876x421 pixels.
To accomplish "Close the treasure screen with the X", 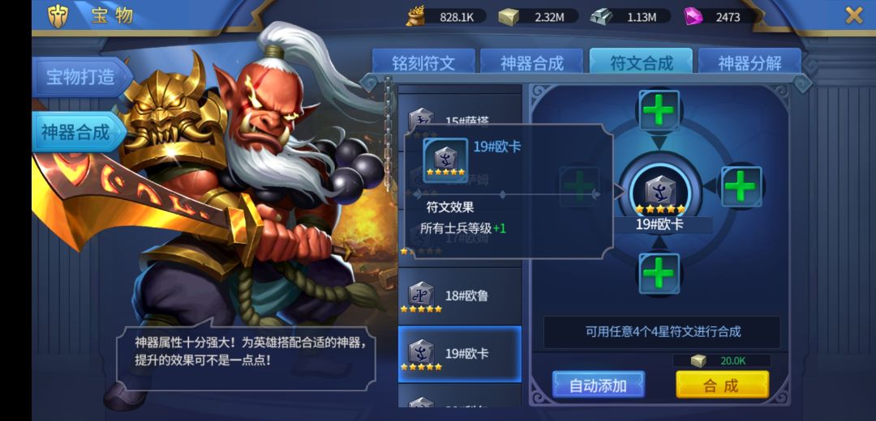I will click(x=853, y=15).
